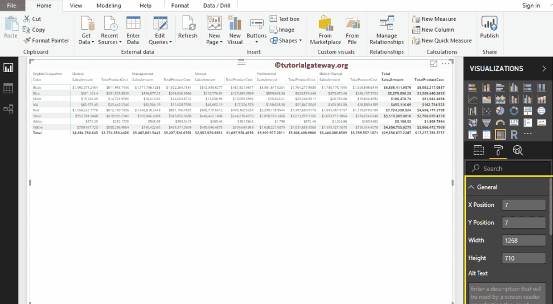
Task: Select the Gauge visual
Action: tap(500, 123)
